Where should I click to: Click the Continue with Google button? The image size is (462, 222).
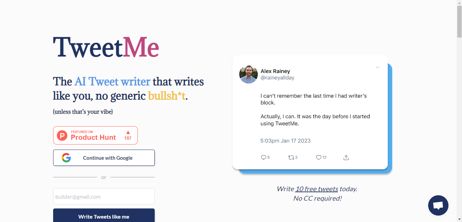[104, 158]
